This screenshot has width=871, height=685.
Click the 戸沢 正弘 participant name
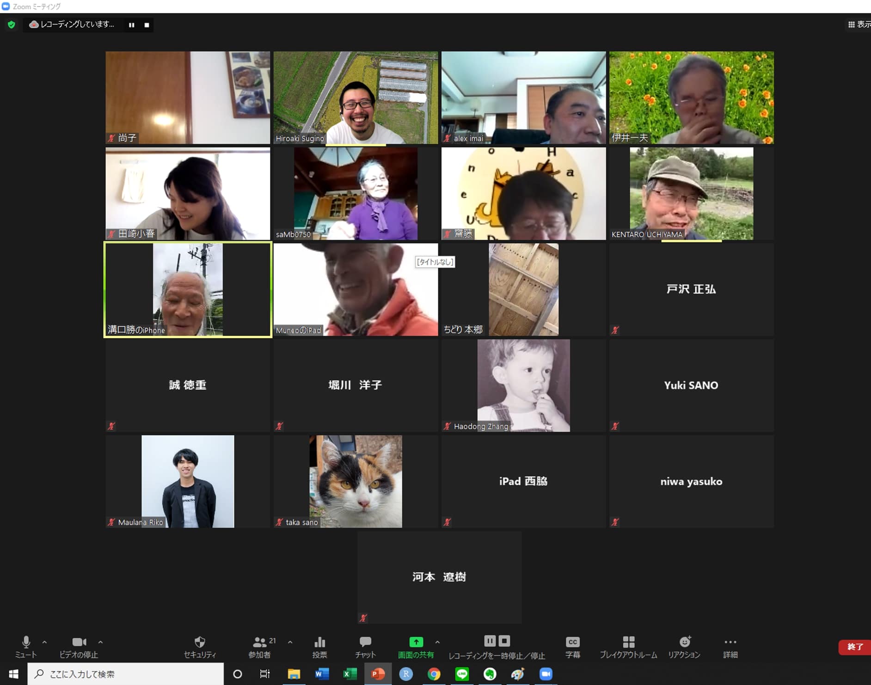(x=691, y=289)
